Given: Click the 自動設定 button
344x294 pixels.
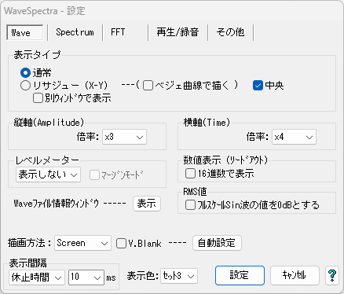Looking at the screenshot, I should pyautogui.click(x=217, y=243).
